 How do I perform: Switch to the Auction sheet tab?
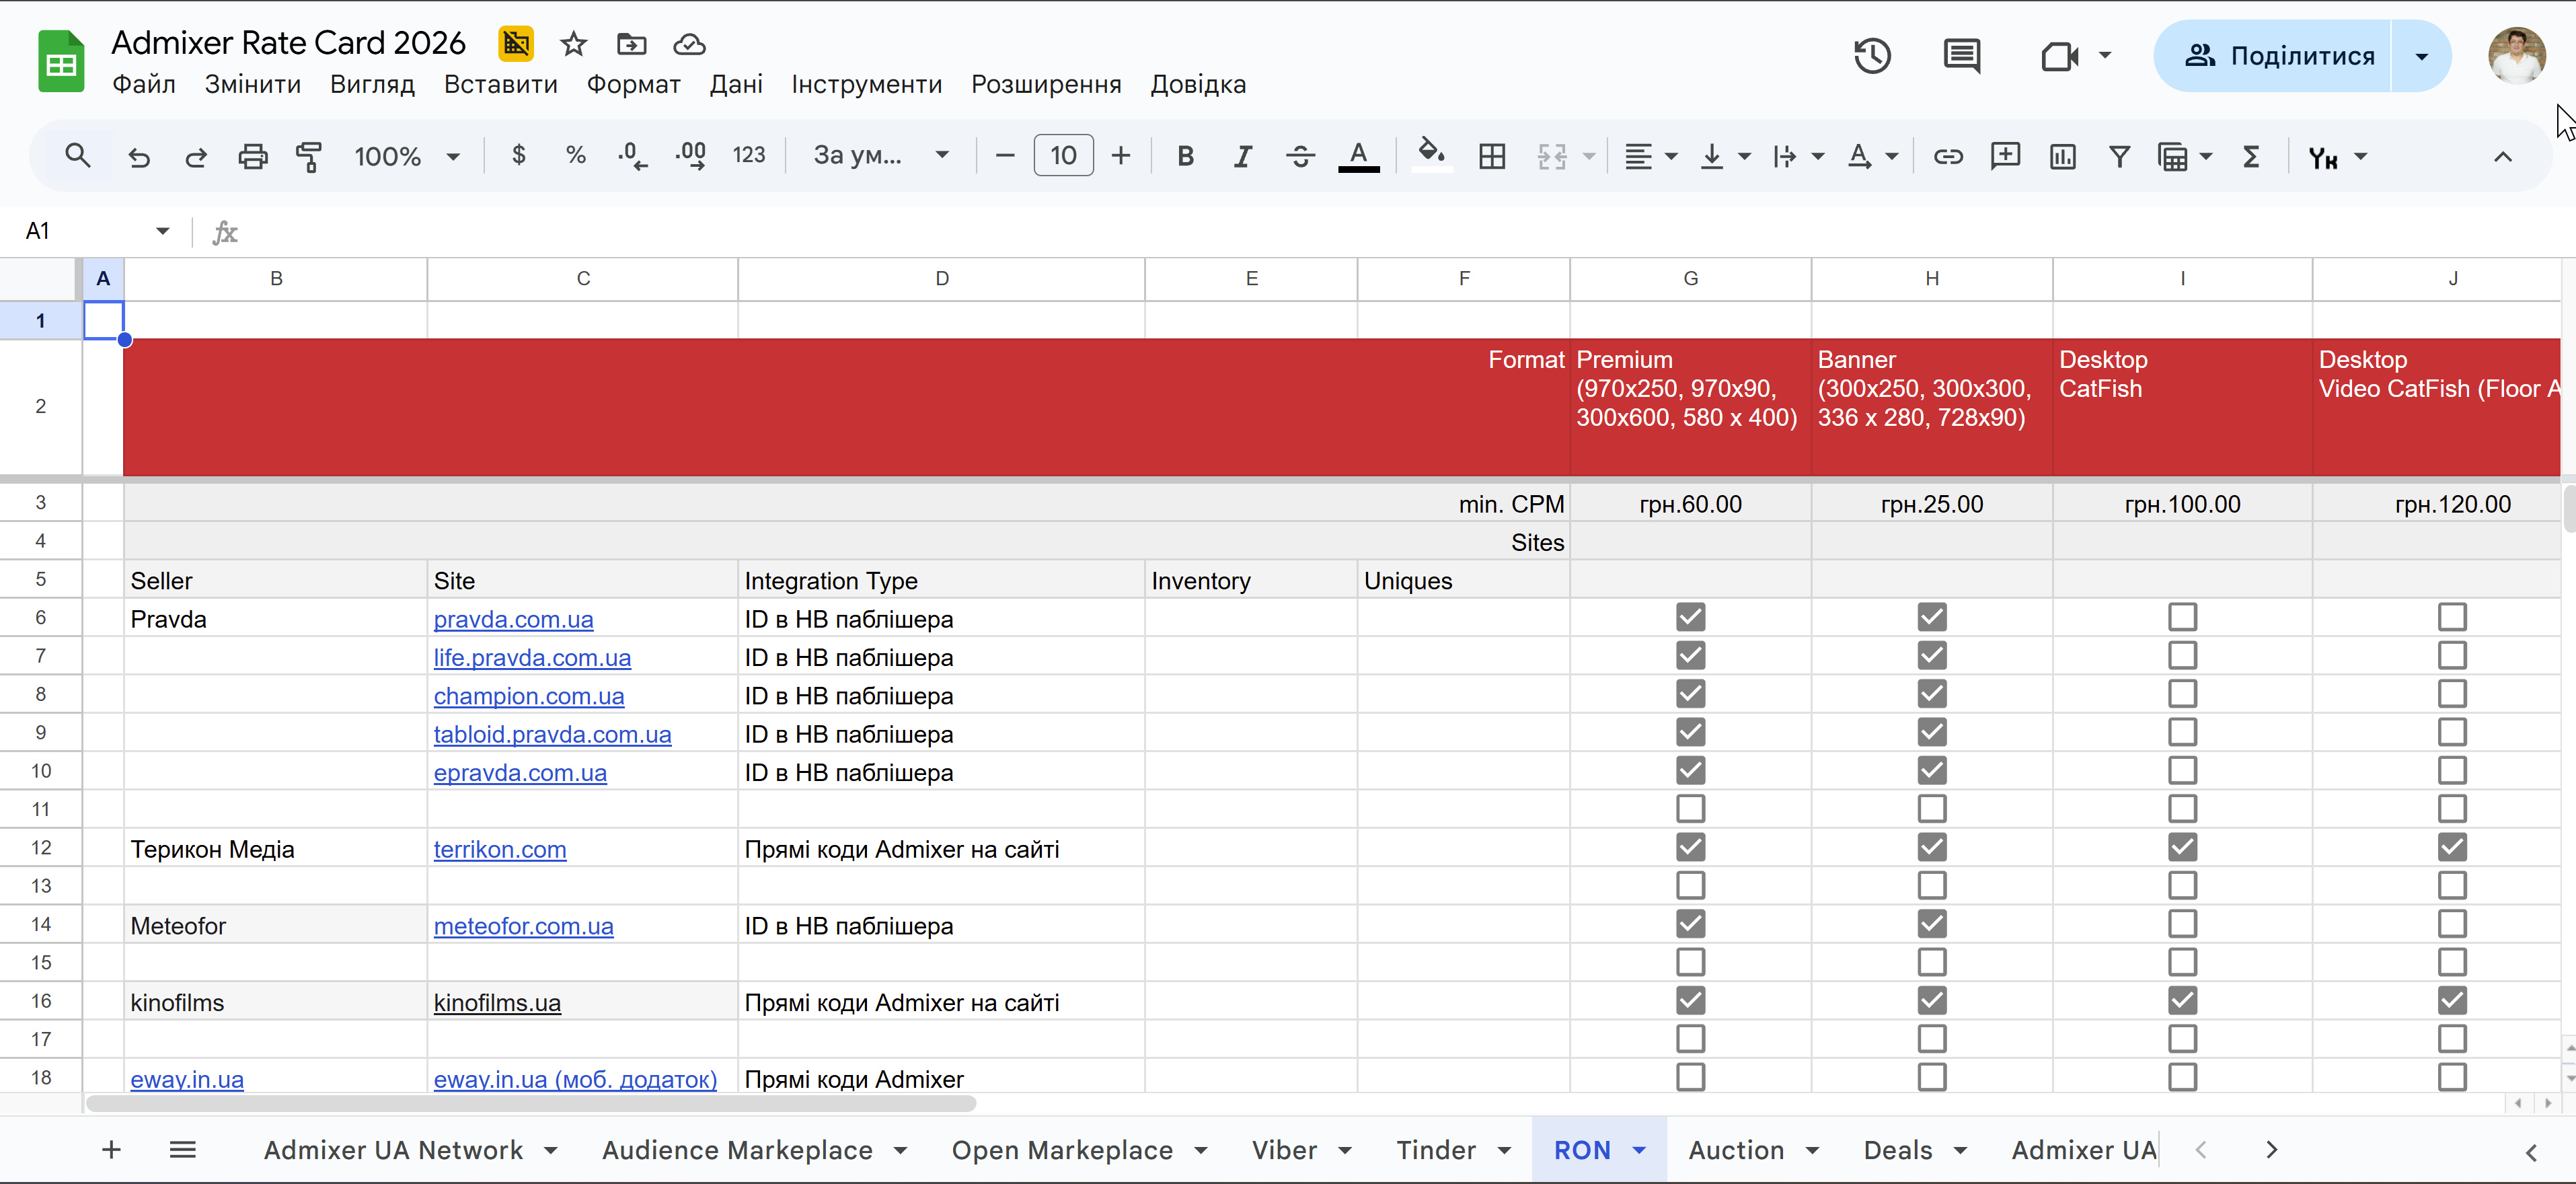pos(1736,1150)
